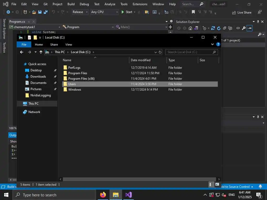This screenshot has height=200, width=267.
Task: Click This PC in the address breadcrumb
Action: (x=60, y=52)
